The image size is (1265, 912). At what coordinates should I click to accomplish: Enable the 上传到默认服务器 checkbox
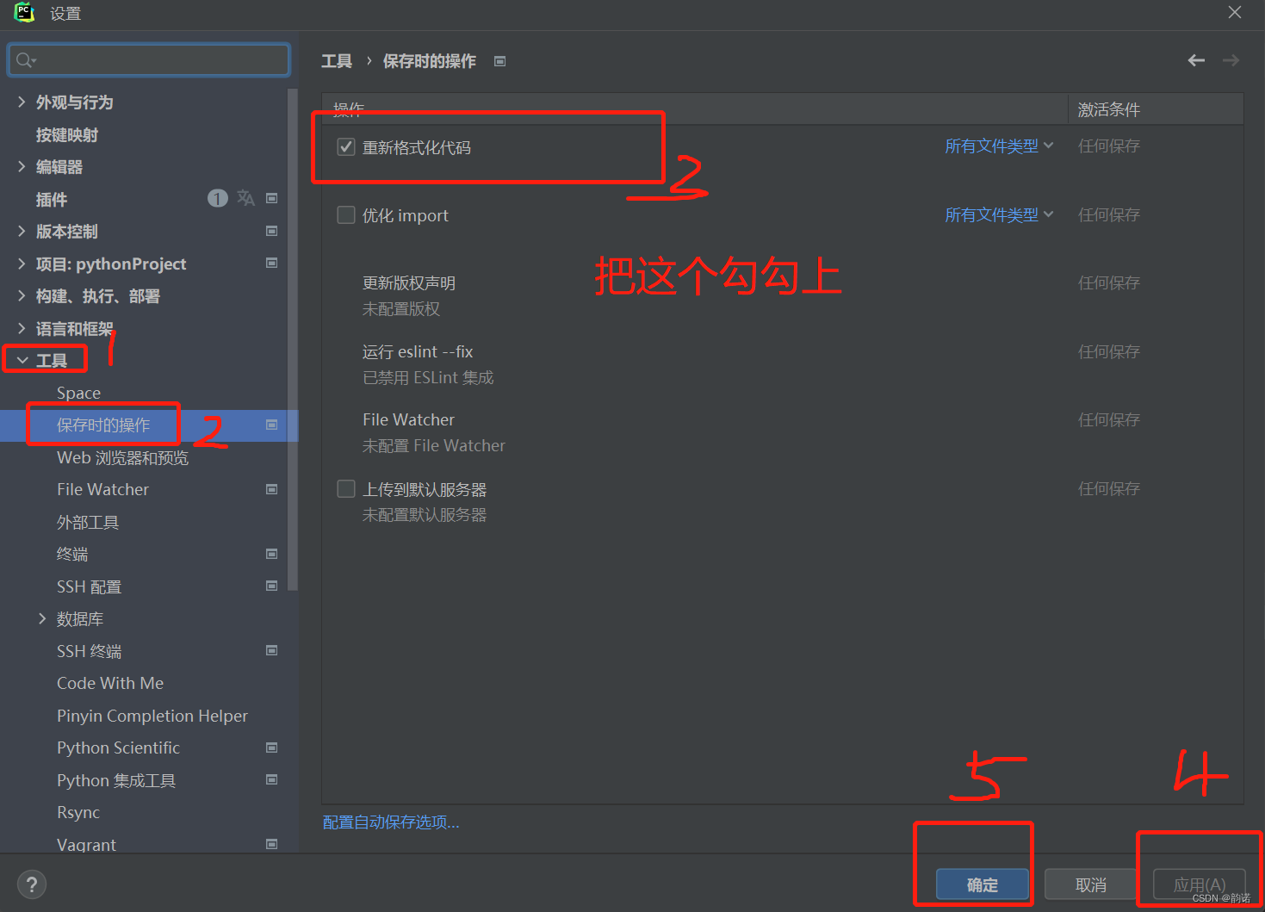point(345,488)
